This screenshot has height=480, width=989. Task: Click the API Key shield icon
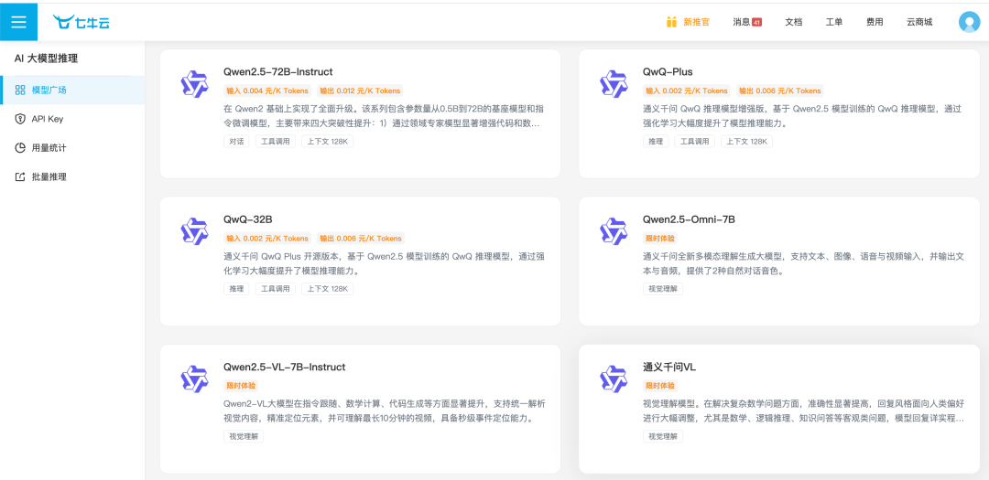[20, 119]
